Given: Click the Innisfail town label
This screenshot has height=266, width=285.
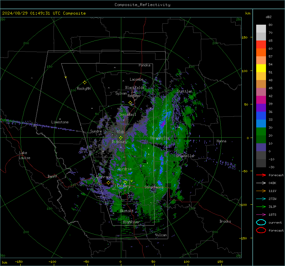Looking at the screenshot, I should (128, 114).
